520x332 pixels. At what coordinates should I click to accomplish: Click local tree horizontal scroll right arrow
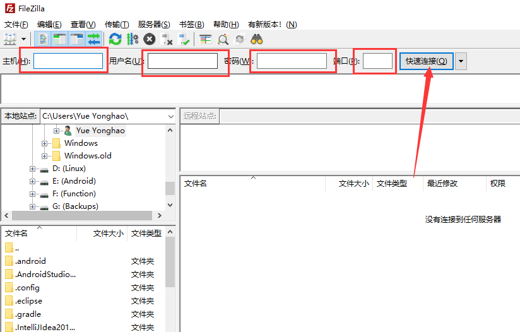pyautogui.click(x=160, y=216)
